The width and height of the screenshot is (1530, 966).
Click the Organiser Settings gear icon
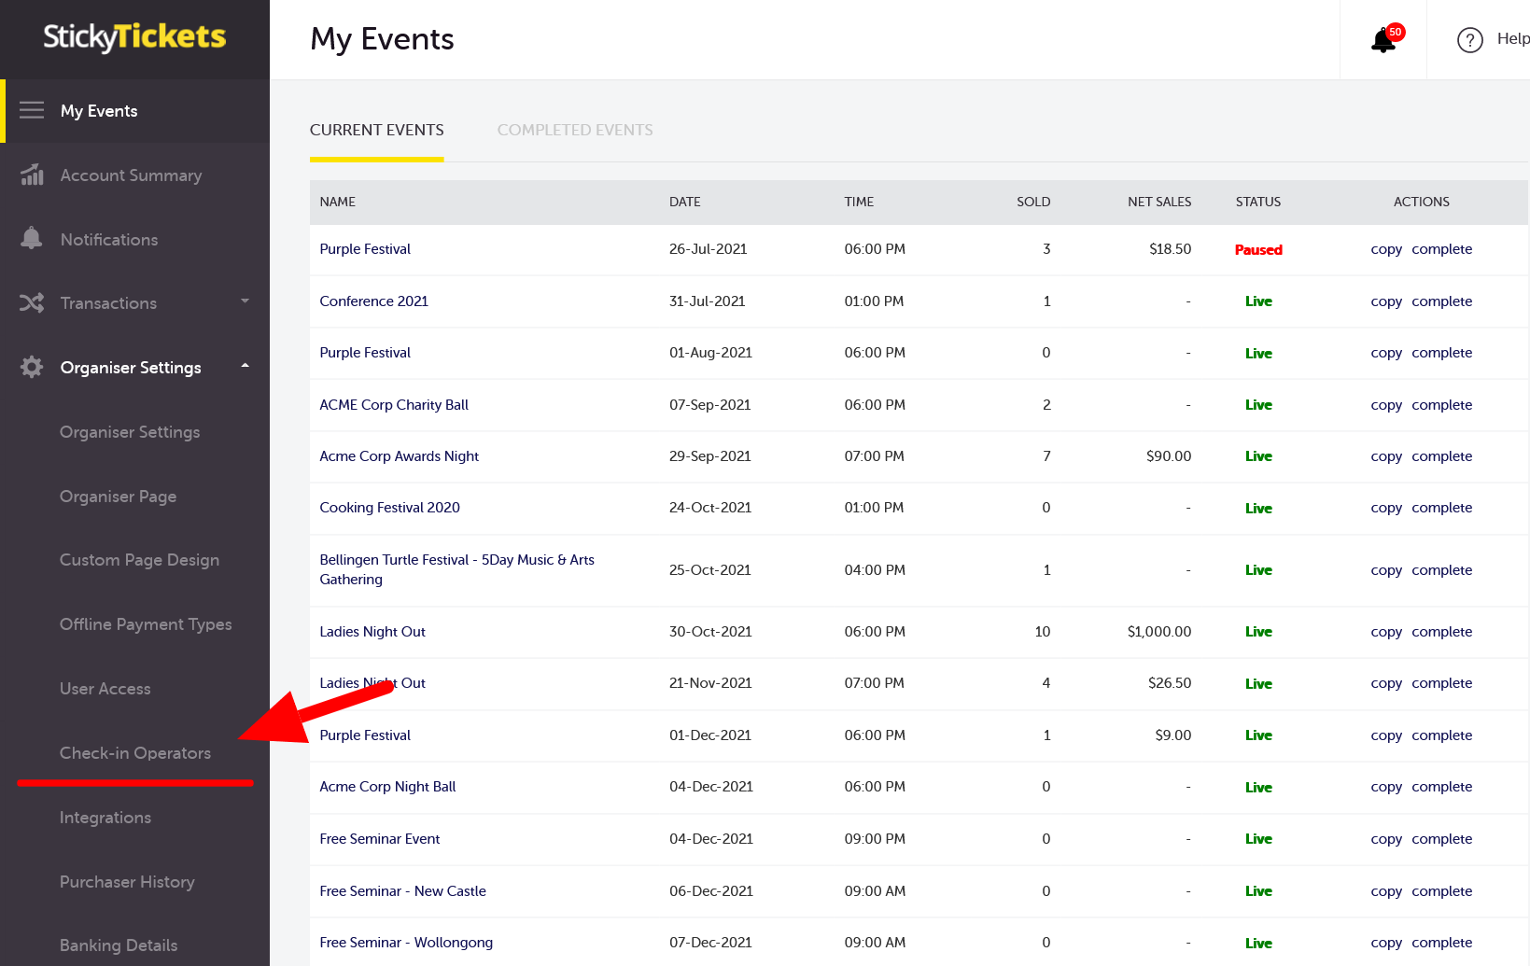click(32, 367)
